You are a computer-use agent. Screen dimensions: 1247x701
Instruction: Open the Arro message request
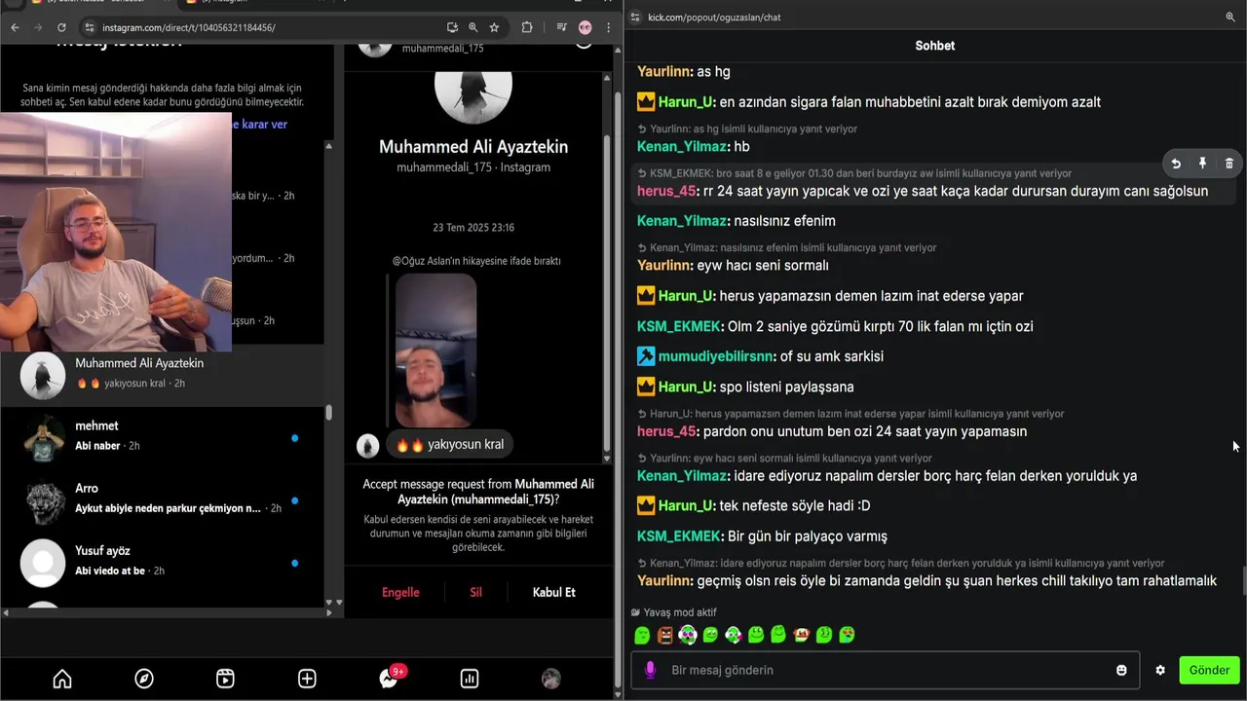pos(162,499)
